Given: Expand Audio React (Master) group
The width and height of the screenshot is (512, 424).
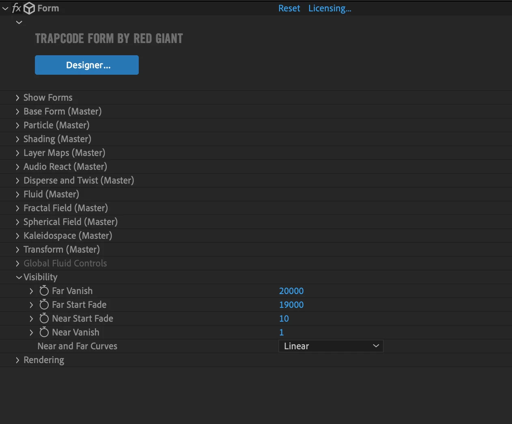Looking at the screenshot, I should [17, 167].
